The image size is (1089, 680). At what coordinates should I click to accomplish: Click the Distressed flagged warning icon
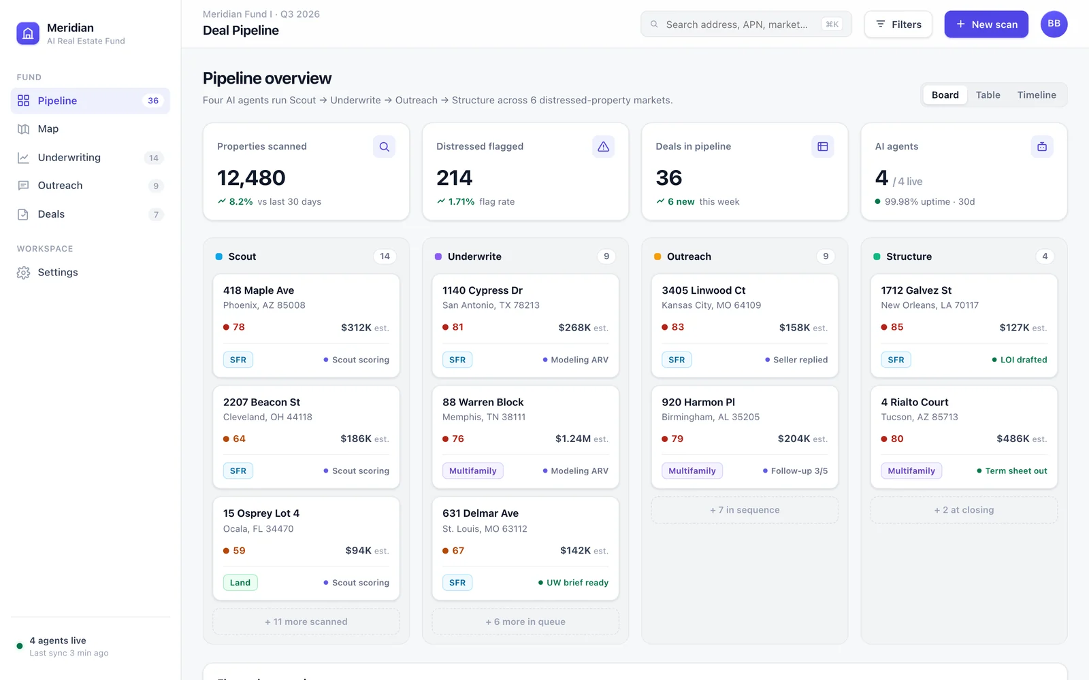603,147
